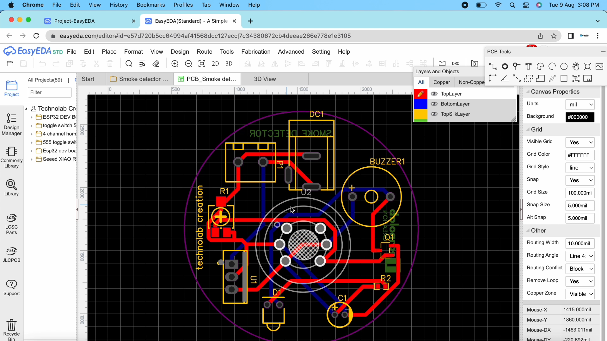Open the Routing Angle dropdown

point(580,256)
